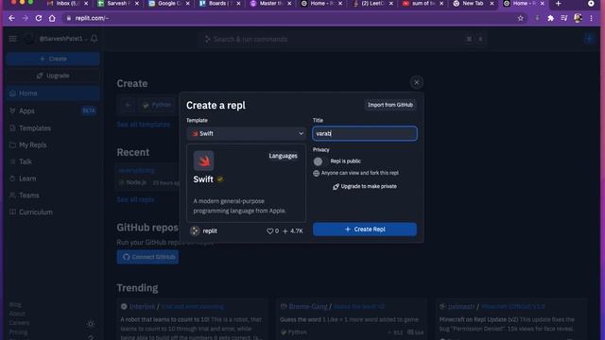Open the replit author profile
This screenshot has width=605, height=340.
click(x=204, y=230)
